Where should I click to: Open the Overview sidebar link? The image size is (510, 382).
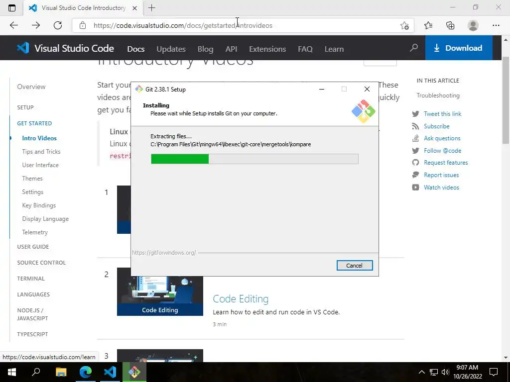pyautogui.click(x=31, y=87)
